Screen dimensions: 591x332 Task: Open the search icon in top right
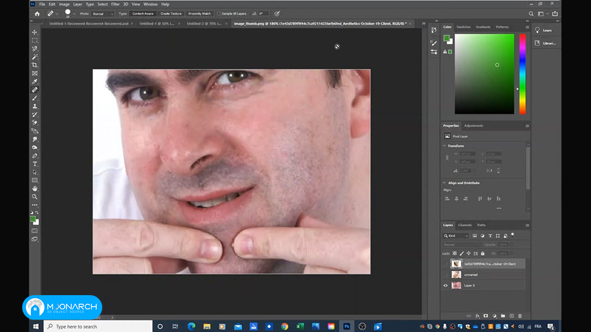click(x=531, y=14)
